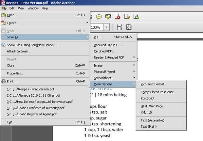Click the sticky note comment icon
Image resolution: width=203 pixels, height=141 pixels.
click(99, 17)
